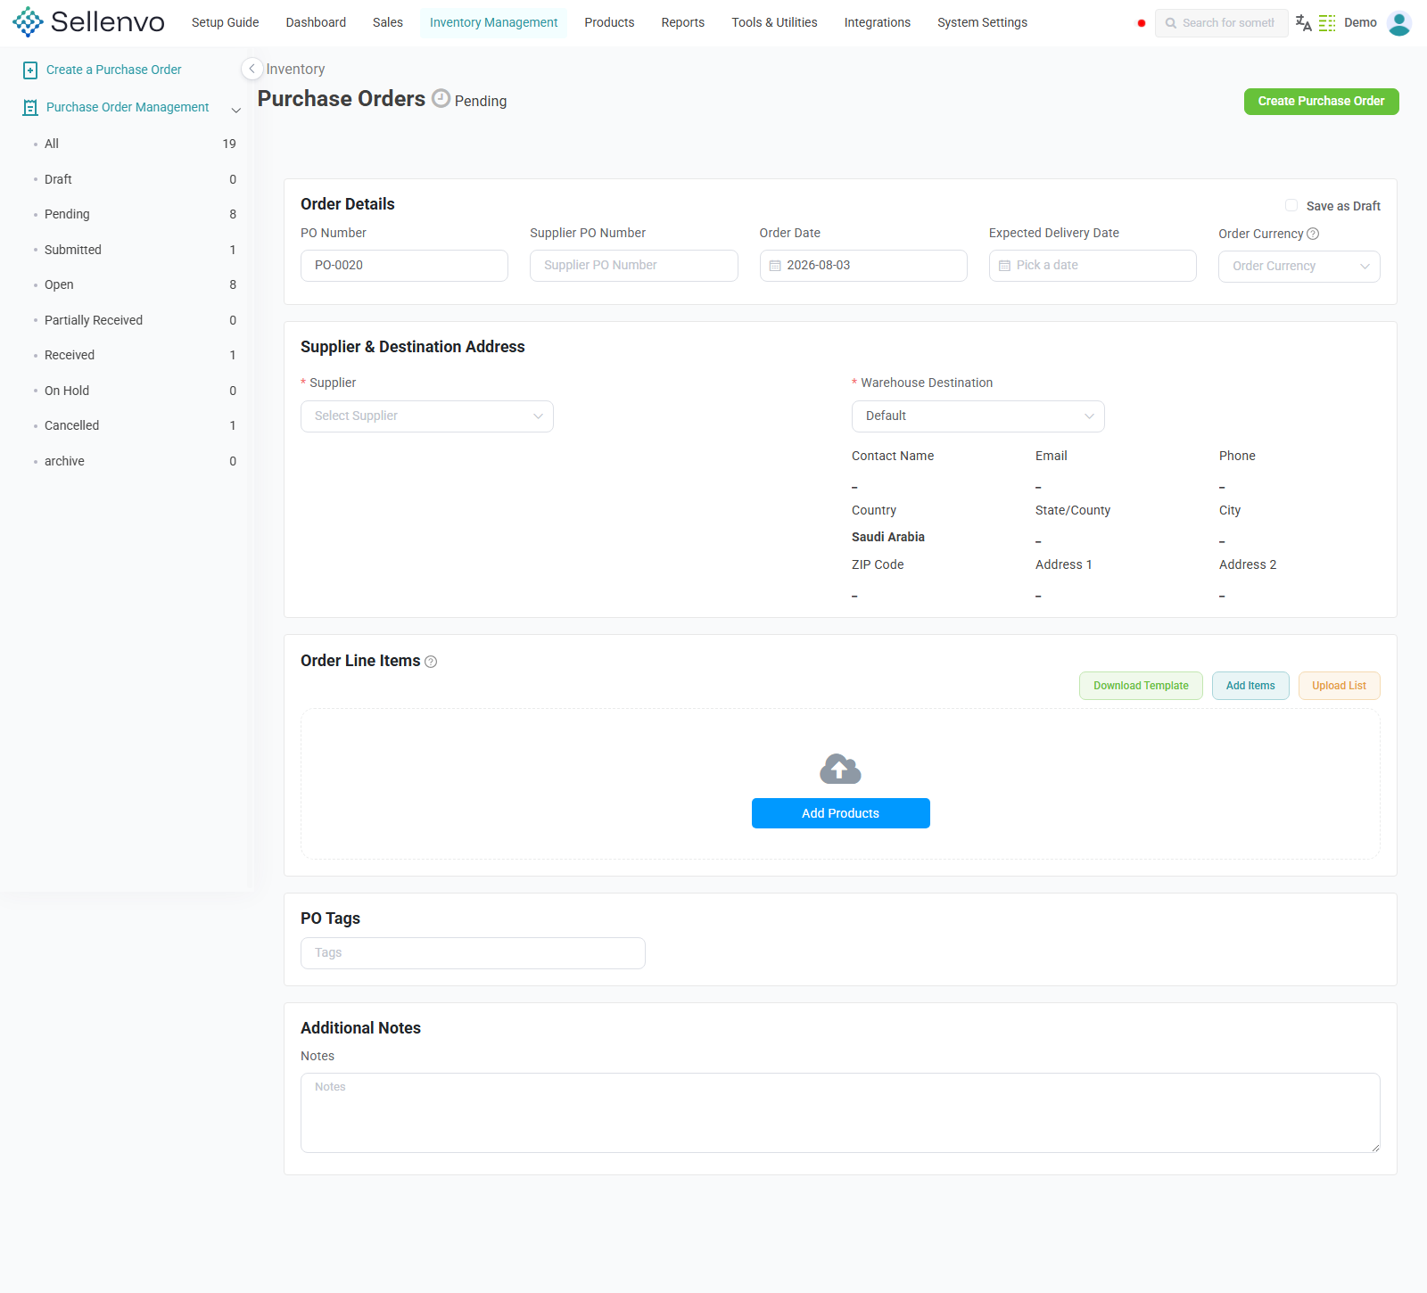This screenshot has width=1427, height=1293.
Task: Click the Purchase Order Management link
Action: point(128,107)
